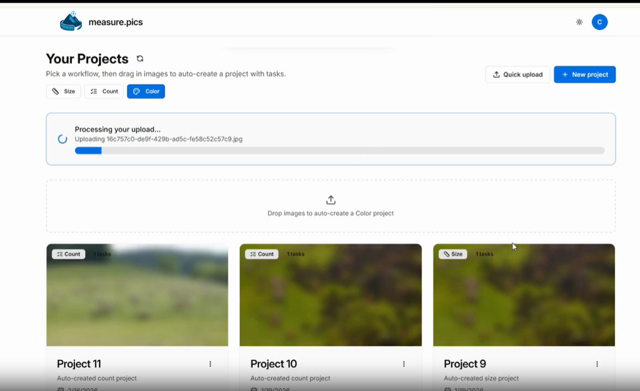Click the ruler icon on the Size chip

[54, 91]
